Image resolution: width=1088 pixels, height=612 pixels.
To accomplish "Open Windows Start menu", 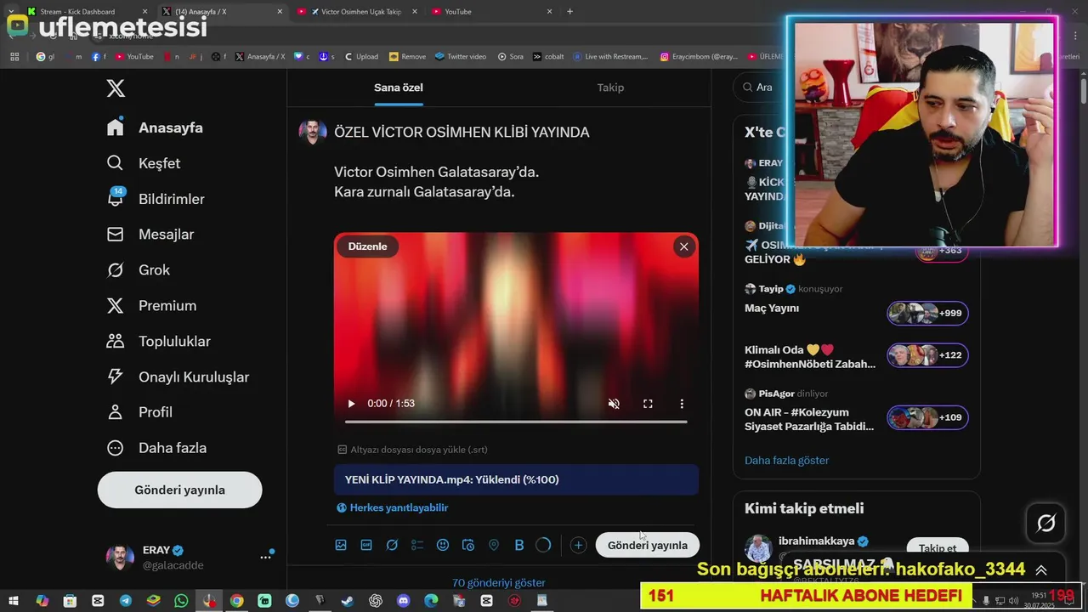I will (x=14, y=601).
